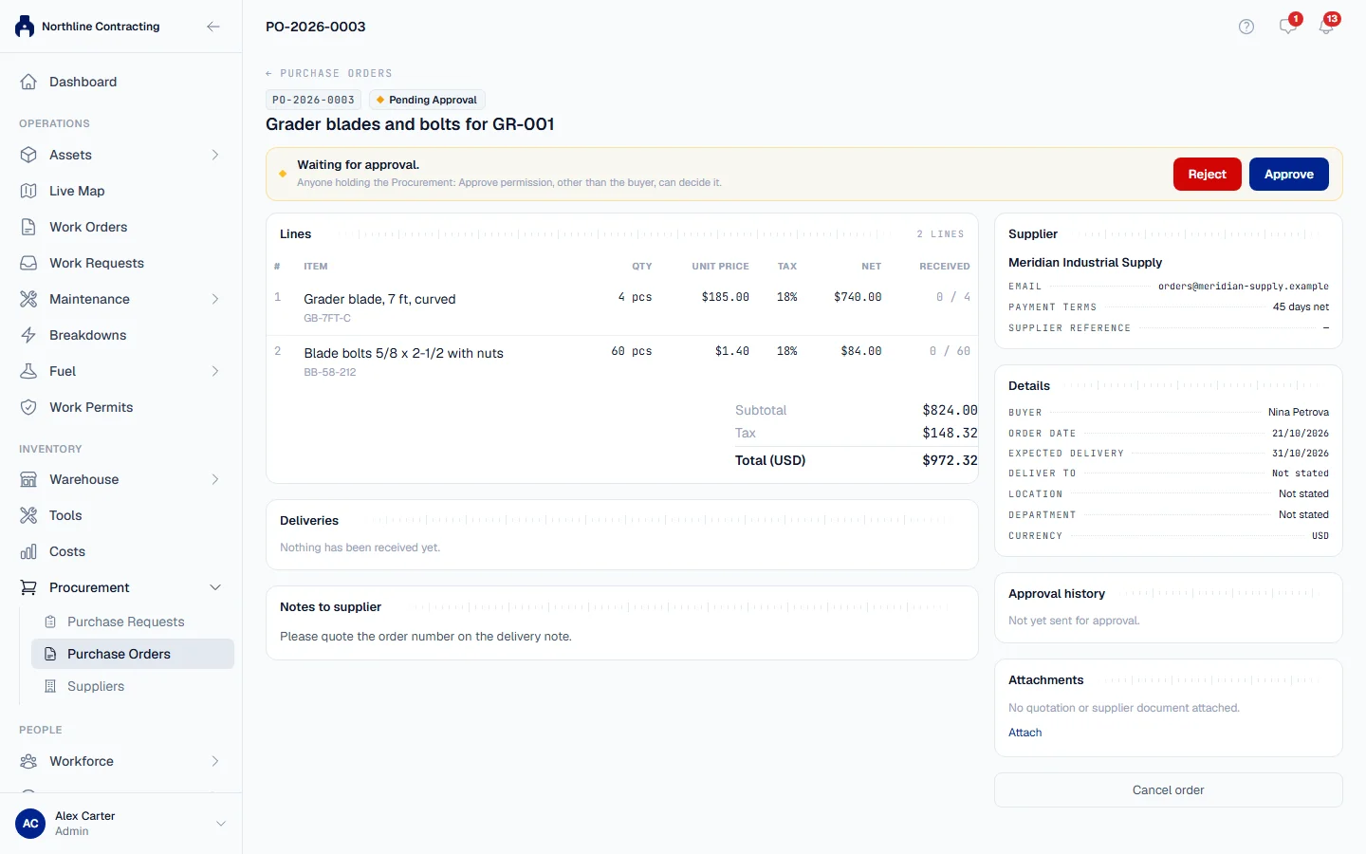Open the chat messages icon
The image size is (1366, 854).
1287,26
